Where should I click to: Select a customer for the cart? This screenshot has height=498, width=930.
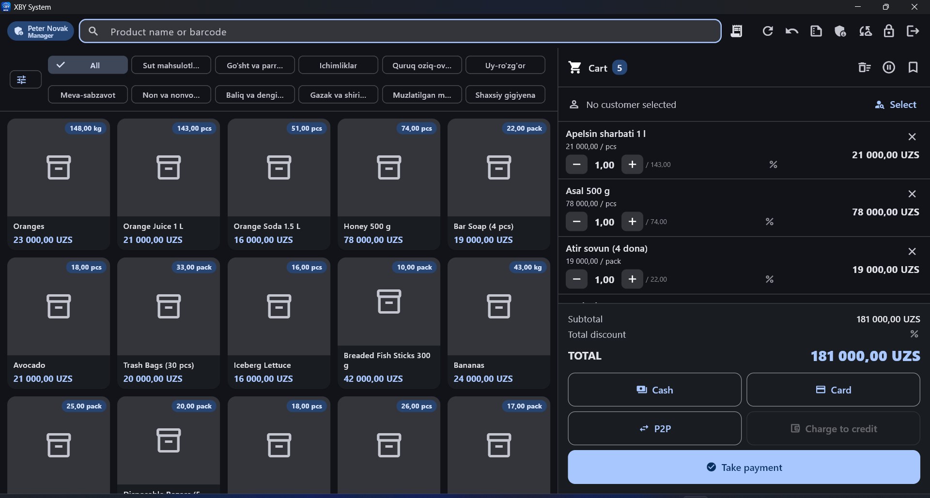pos(896,105)
